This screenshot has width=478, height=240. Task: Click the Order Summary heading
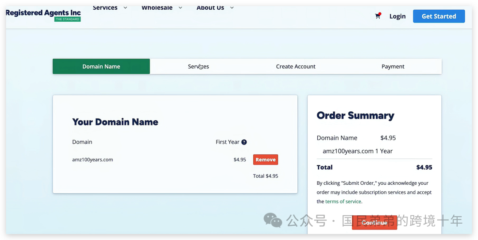355,115
